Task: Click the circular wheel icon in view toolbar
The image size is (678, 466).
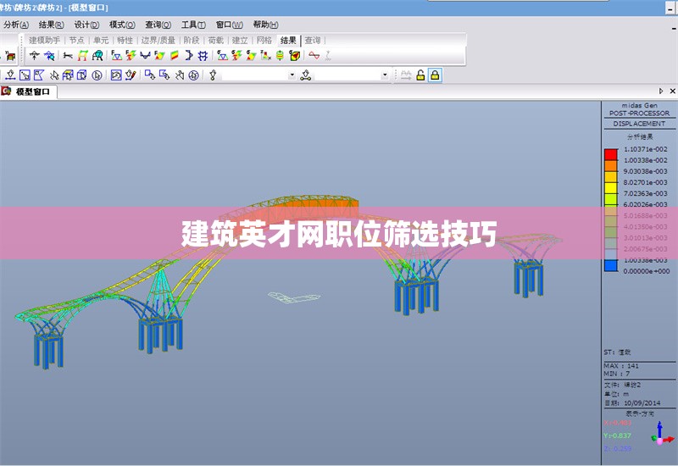Action: point(194,75)
